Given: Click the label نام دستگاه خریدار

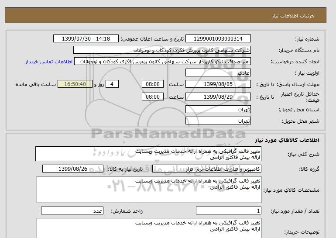Looking at the screenshot, I should tap(299, 50).
